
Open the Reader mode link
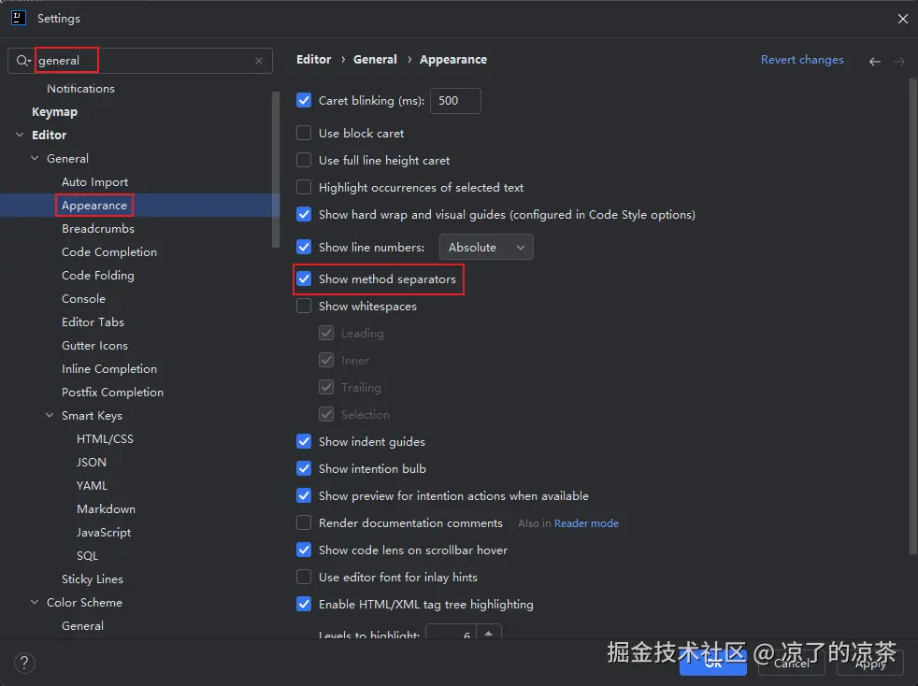pyautogui.click(x=586, y=523)
